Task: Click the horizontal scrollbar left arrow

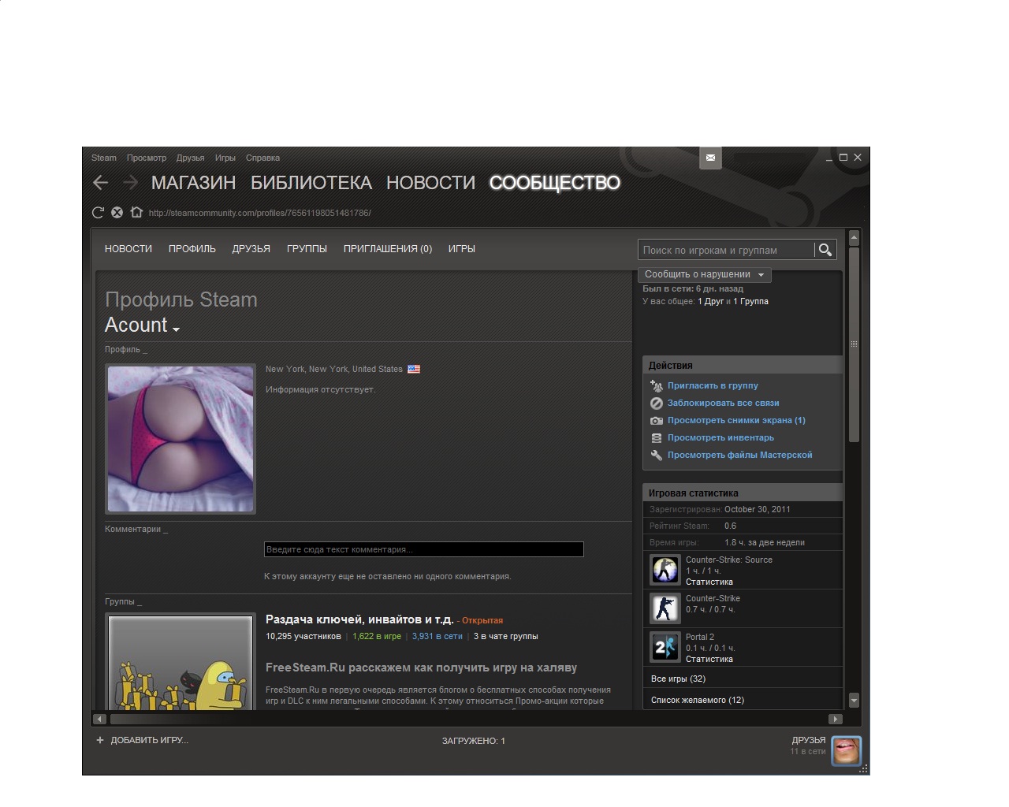Action: [99, 719]
